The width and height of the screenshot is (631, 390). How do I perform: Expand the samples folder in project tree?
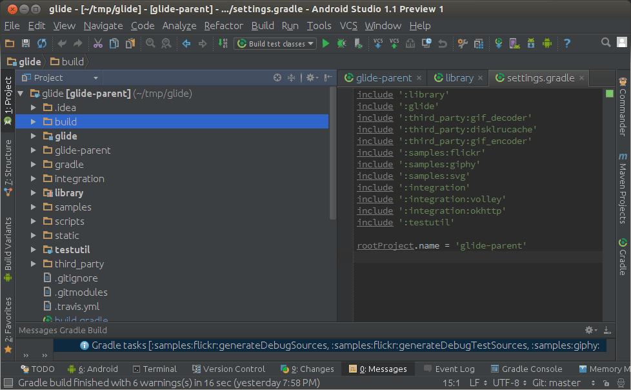[34, 207]
